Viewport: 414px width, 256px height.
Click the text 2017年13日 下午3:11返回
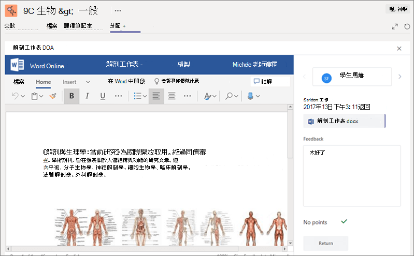pyautogui.click(x=337, y=107)
